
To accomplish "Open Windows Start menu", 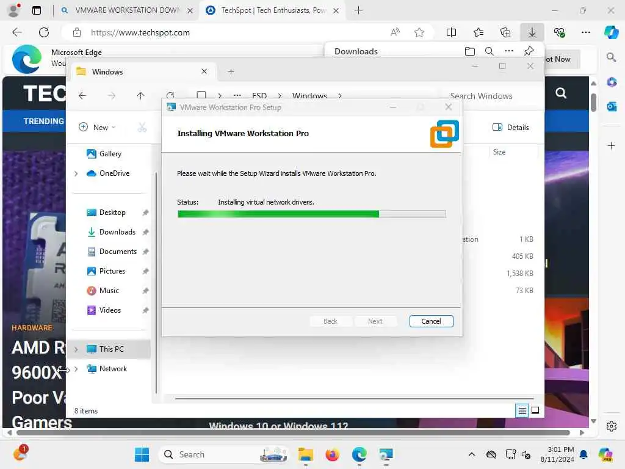I will [x=142, y=454].
